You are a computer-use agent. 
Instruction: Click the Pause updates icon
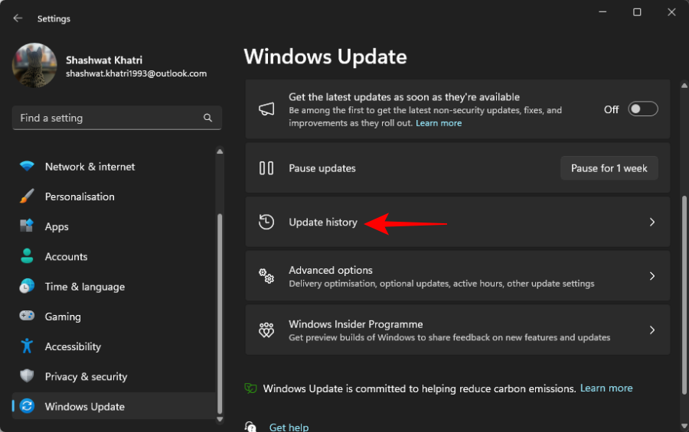coord(266,168)
